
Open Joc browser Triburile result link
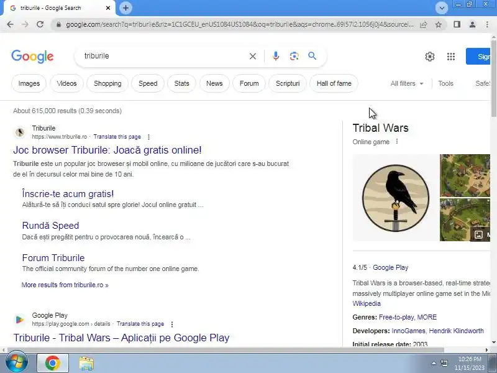107,150
